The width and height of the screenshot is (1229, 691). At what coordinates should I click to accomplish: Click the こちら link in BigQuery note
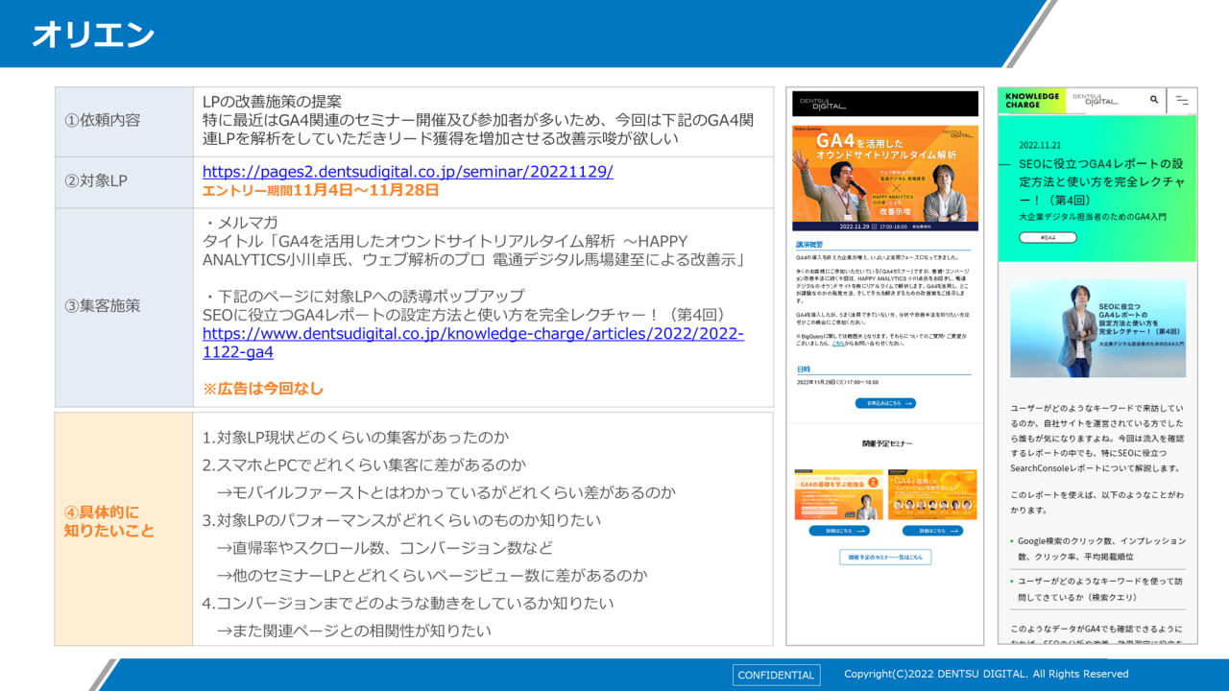tap(838, 343)
